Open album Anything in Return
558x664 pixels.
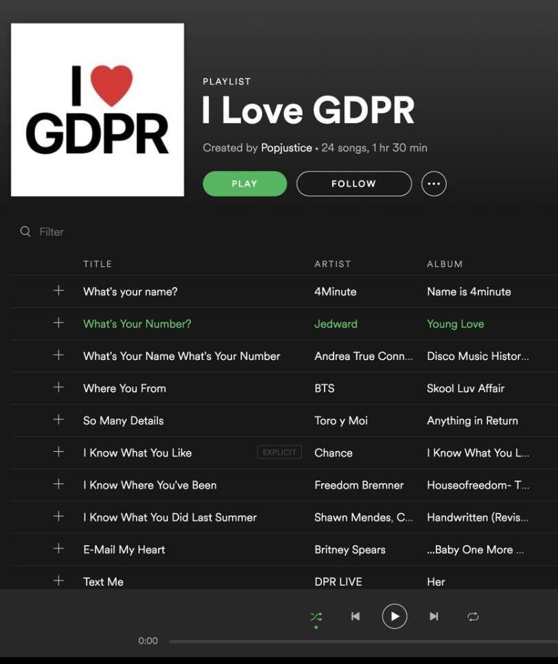(x=472, y=420)
